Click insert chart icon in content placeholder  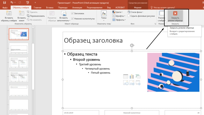132,76
